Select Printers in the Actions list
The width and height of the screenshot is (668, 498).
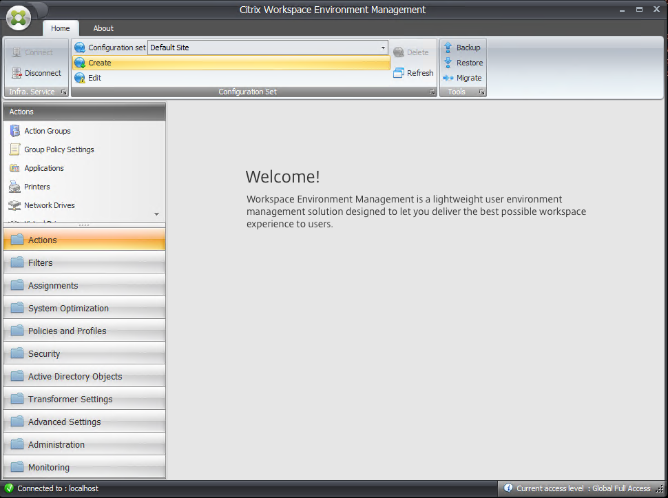pos(39,187)
